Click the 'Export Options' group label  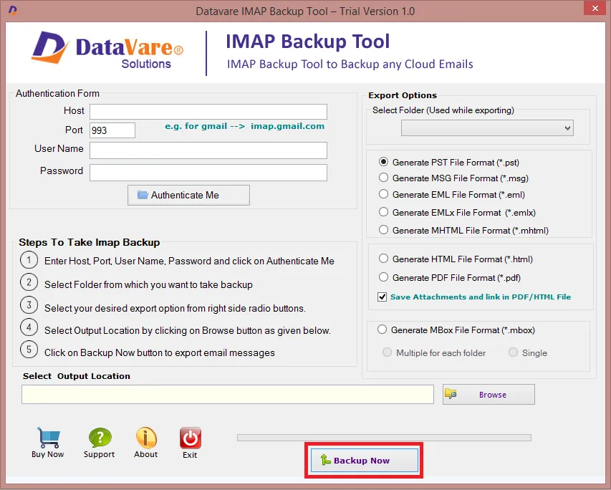point(403,95)
